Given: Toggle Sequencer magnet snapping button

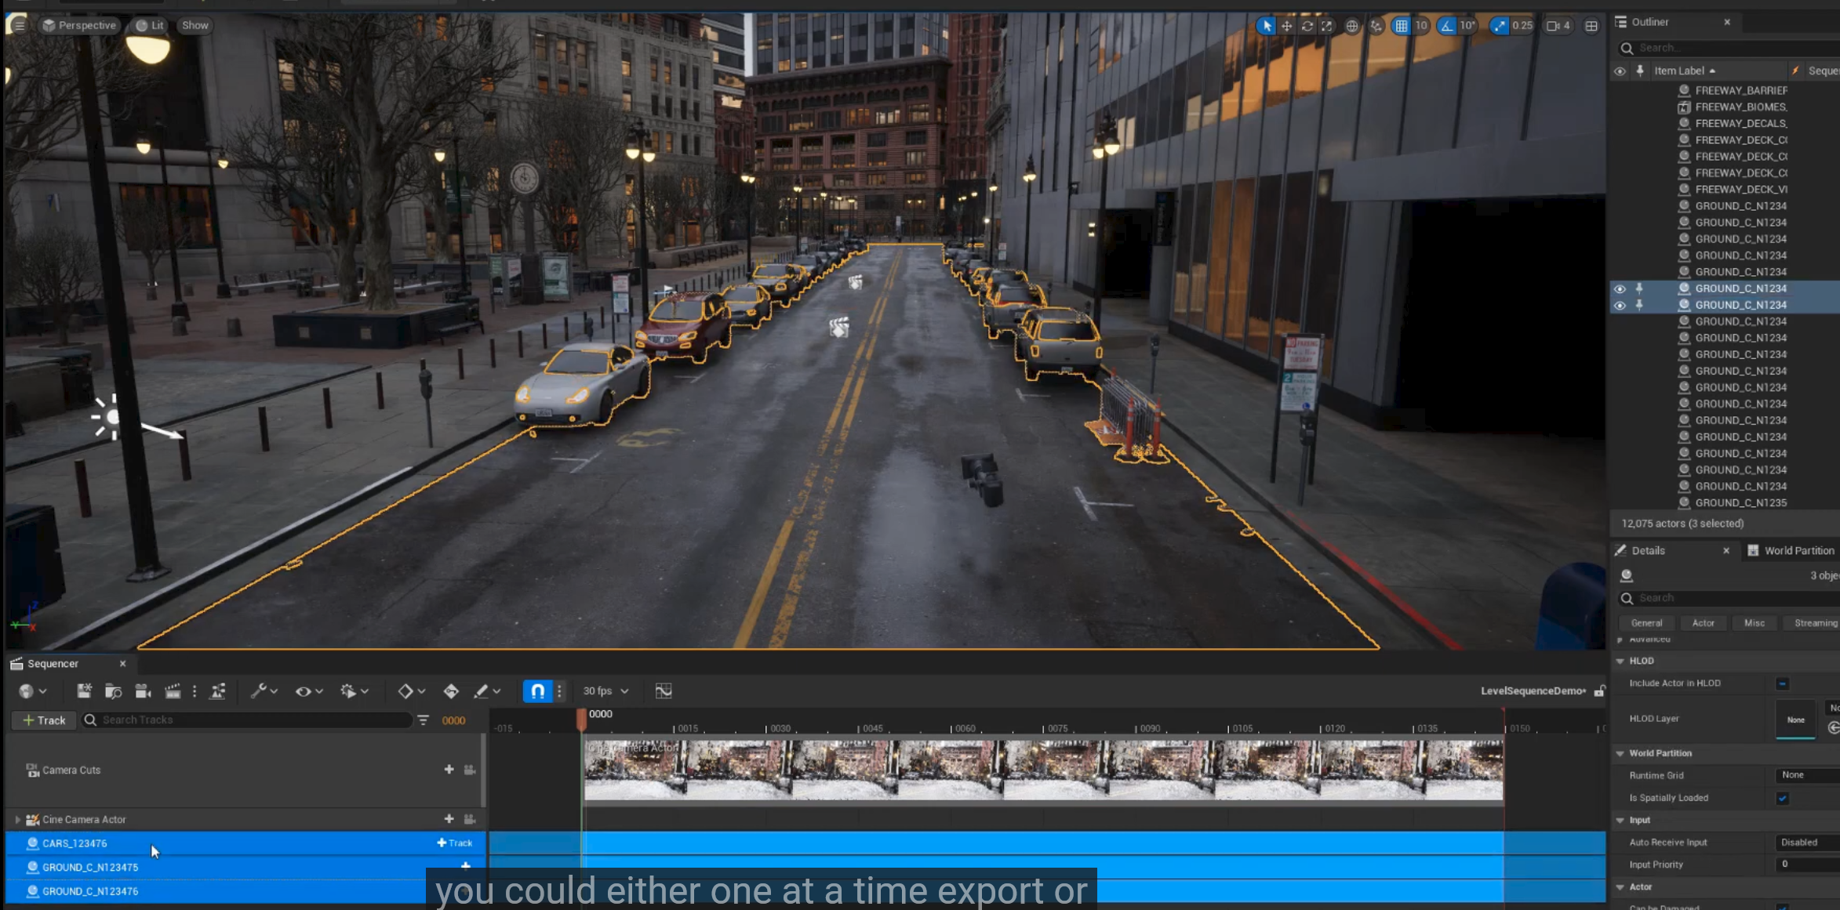Looking at the screenshot, I should 537,691.
